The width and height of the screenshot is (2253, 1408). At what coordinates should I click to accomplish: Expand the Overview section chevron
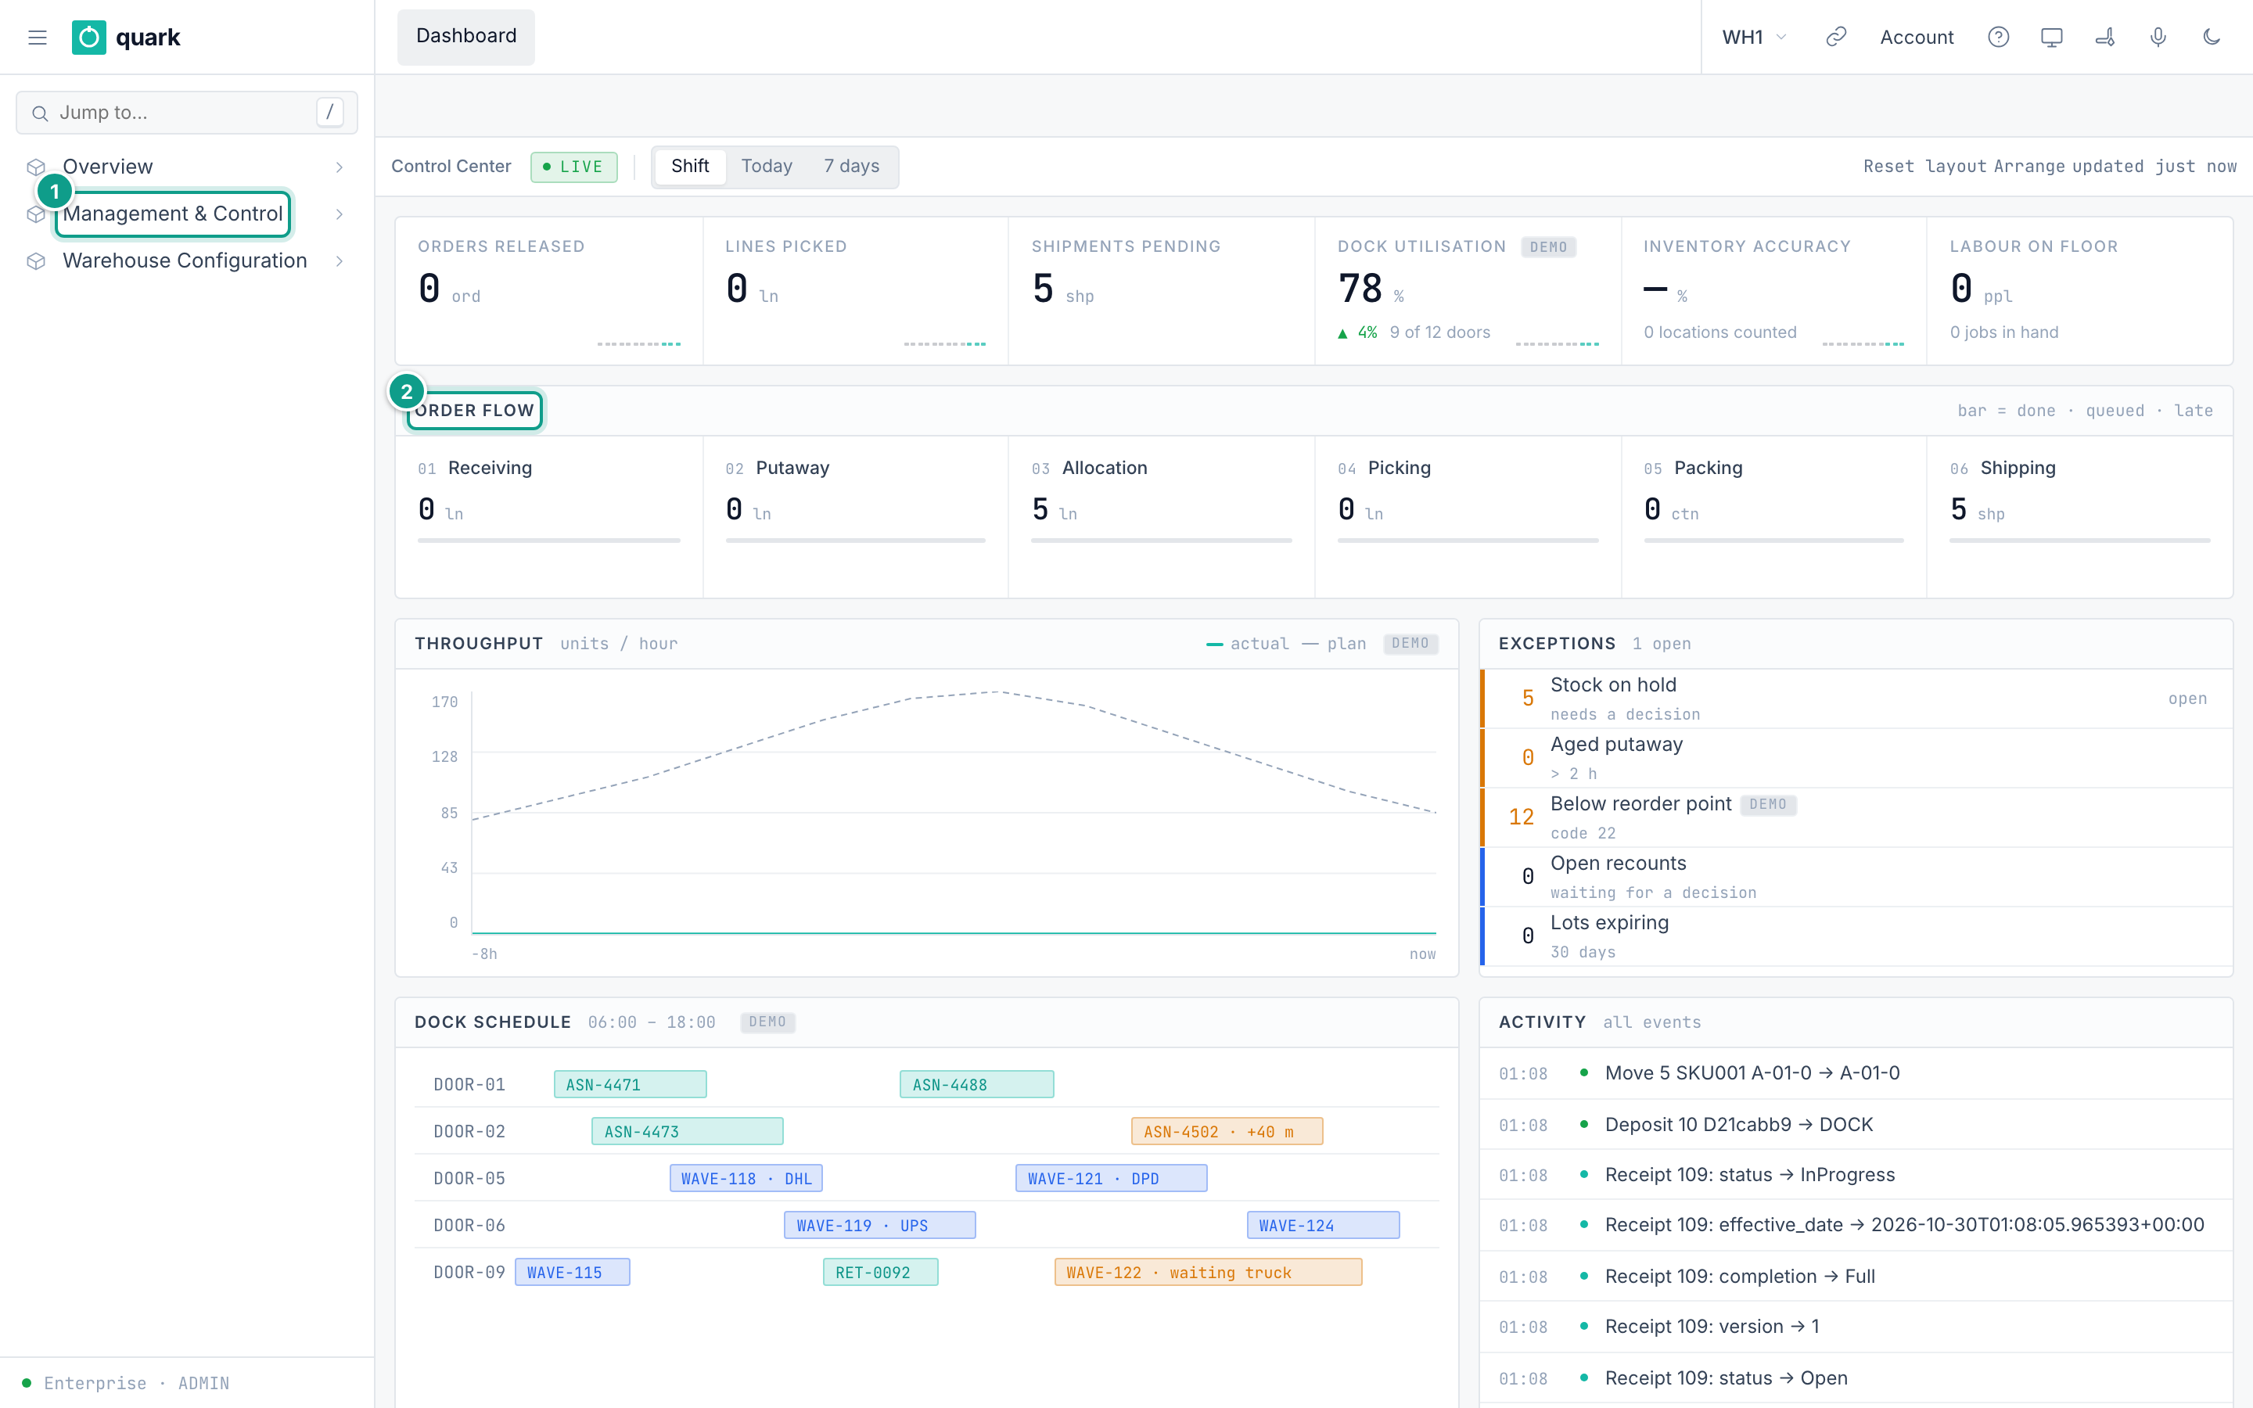[340, 167]
